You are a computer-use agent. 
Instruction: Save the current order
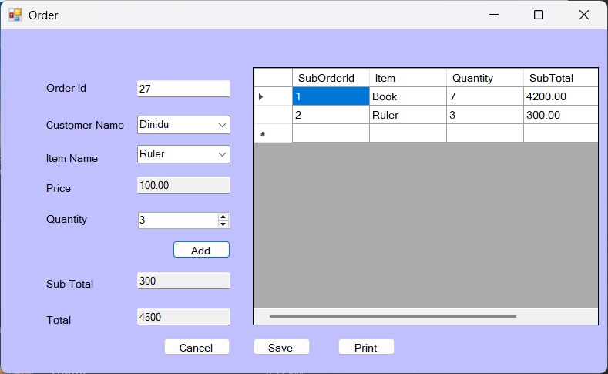coord(280,348)
